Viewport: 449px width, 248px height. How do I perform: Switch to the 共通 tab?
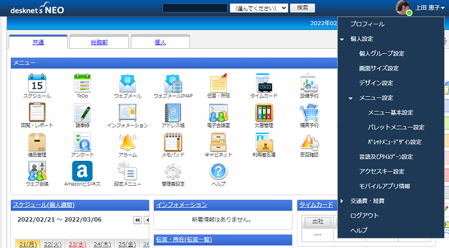coord(38,42)
